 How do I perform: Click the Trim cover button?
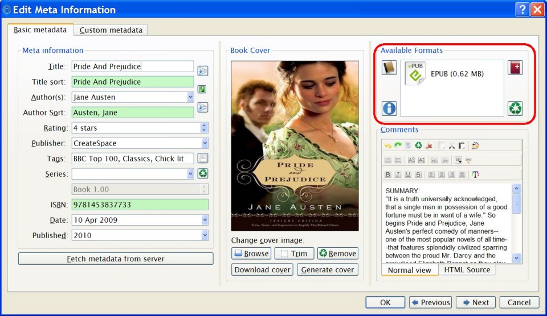click(x=294, y=253)
